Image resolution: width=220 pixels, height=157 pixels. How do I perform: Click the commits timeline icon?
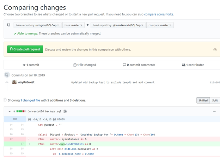coord(7,75)
